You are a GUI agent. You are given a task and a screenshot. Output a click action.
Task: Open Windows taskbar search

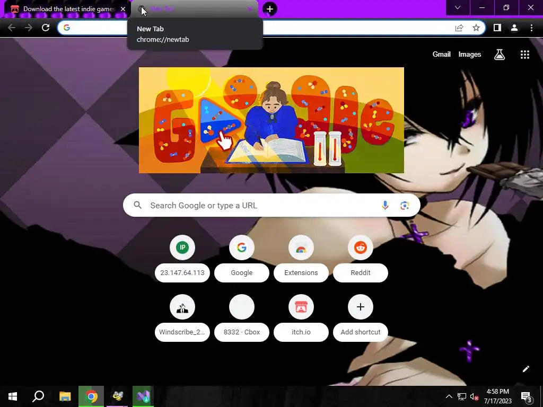tap(38, 396)
